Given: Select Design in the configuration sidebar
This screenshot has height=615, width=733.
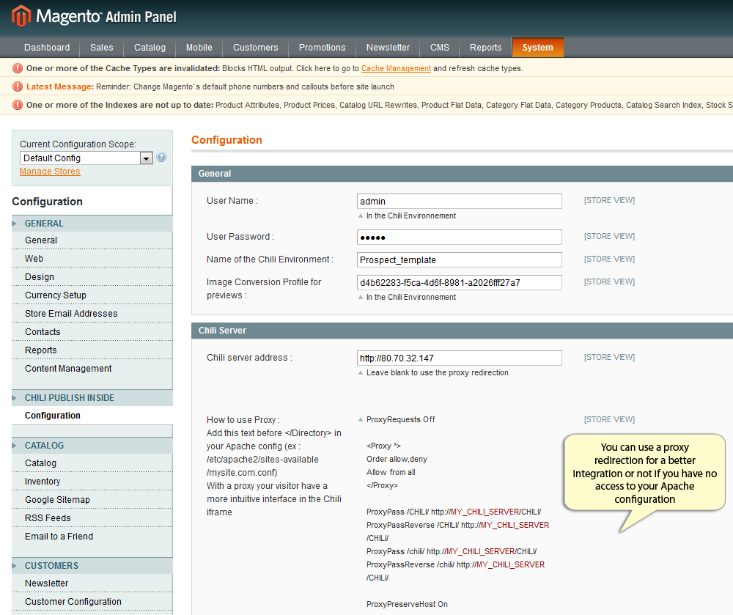Looking at the screenshot, I should click(92, 276).
